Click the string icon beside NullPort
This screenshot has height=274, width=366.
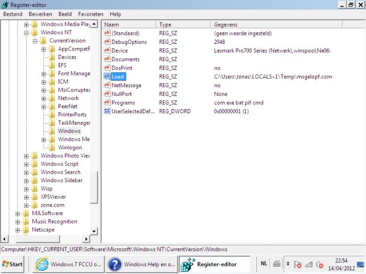point(107,93)
